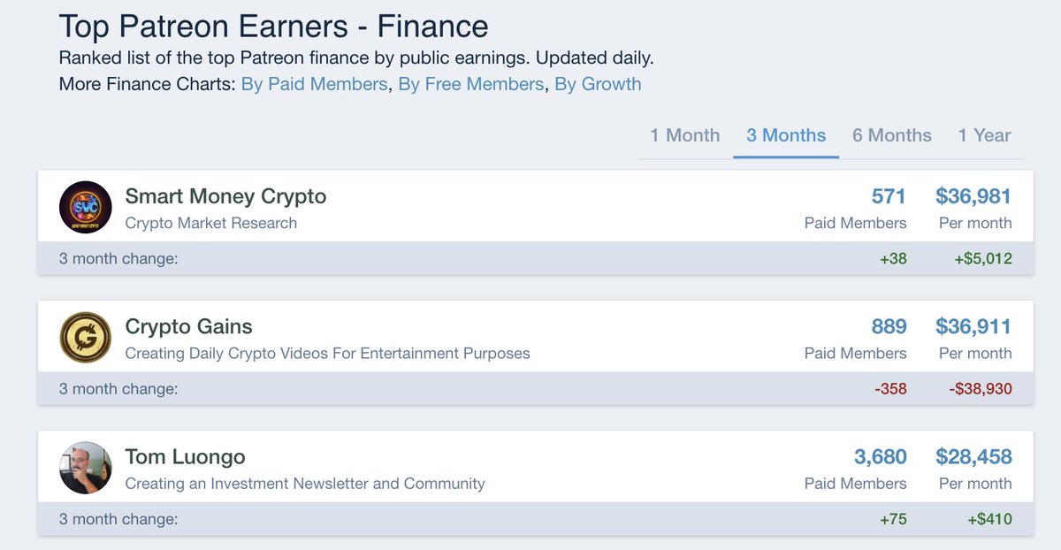Click the 889 paid members count

click(889, 326)
